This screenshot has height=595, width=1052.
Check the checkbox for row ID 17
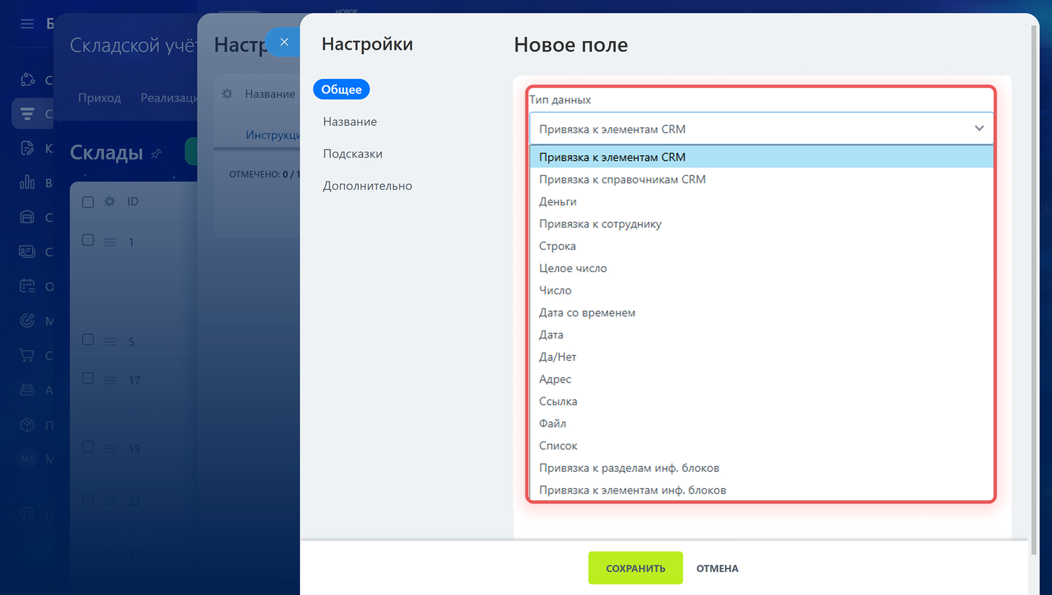(x=88, y=379)
